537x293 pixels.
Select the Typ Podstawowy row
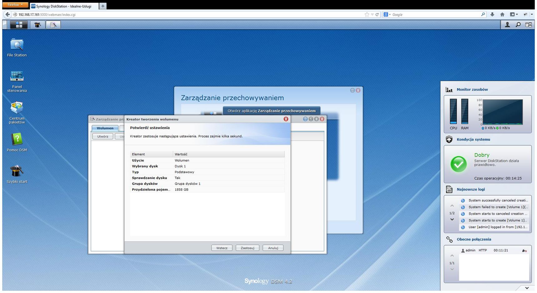(x=207, y=172)
